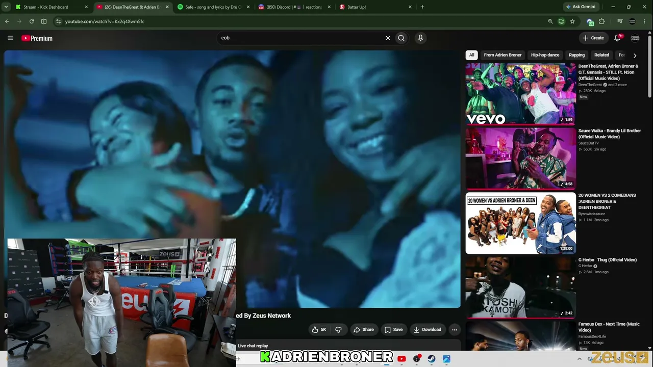653x367 pixels.
Task: Switch to the Spotify Safe song tab
Action: 213,7
